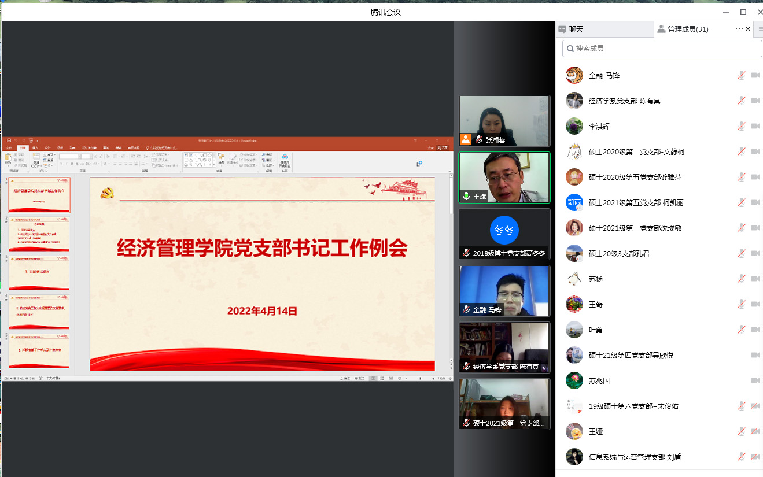
Task: Click tiger avatar of 金融-马锋 in list
Action: pos(574,75)
